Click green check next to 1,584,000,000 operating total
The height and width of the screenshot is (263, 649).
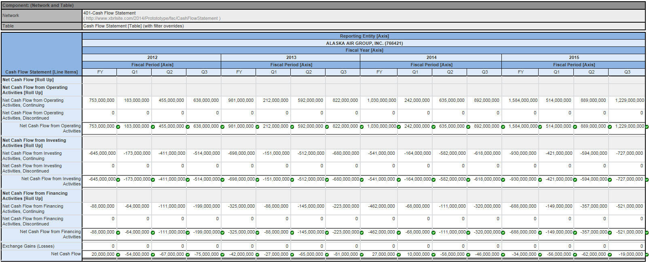[x=540, y=127]
